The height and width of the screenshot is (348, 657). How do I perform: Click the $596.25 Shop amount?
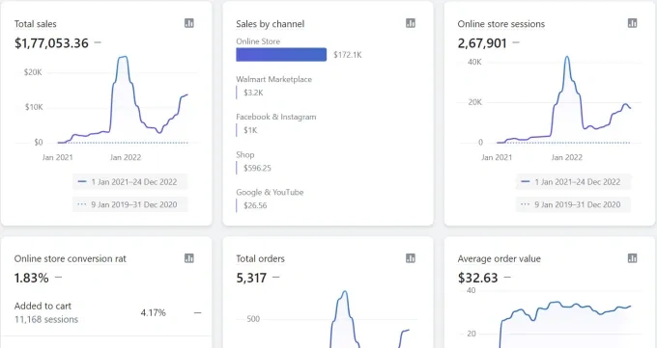257,168
